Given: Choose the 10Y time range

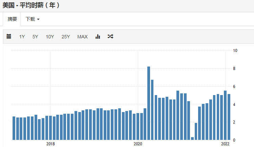Looking at the screenshot, I should (x=50, y=37).
